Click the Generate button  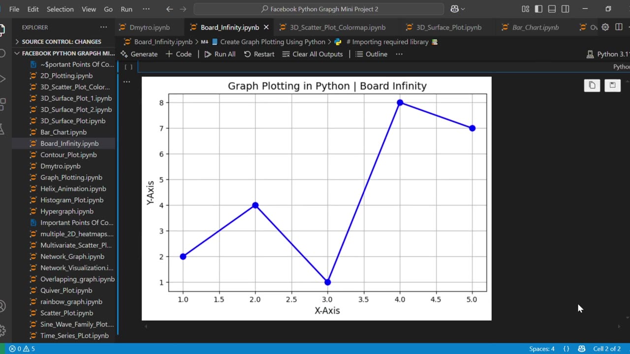tap(139, 54)
